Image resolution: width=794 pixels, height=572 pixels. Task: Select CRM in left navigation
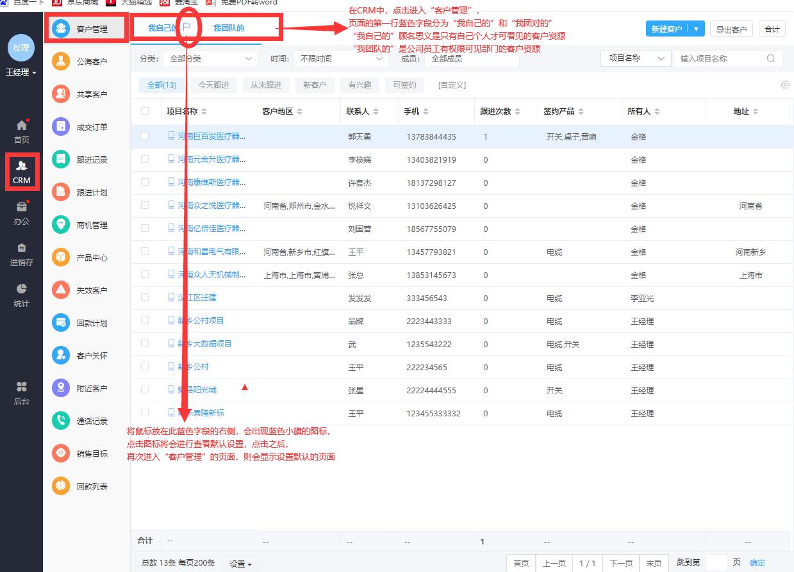(22, 172)
